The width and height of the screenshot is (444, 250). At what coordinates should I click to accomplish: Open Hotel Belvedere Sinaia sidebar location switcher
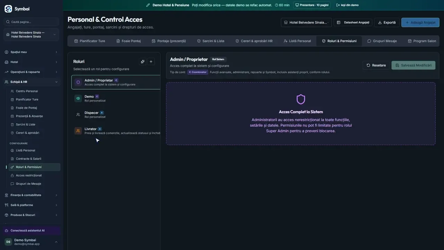[x=31, y=35]
